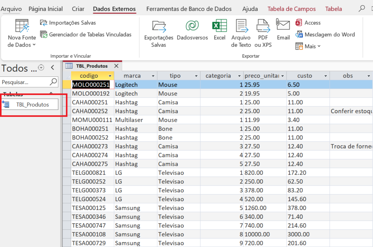The width and height of the screenshot is (373, 247).
Task: Open the custo column filter dropdown
Action: click(325, 76)
